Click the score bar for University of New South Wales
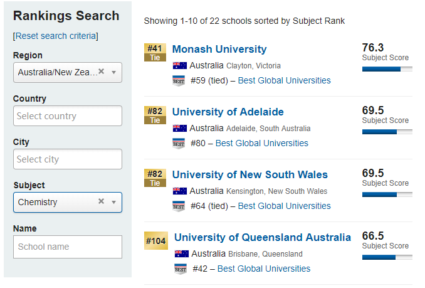This screenshot has height=288, width=425. coord(387,195)
